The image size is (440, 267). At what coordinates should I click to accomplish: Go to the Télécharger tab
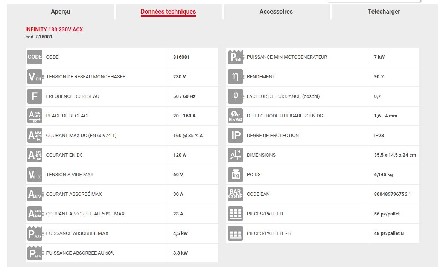[x=384, y=12]
